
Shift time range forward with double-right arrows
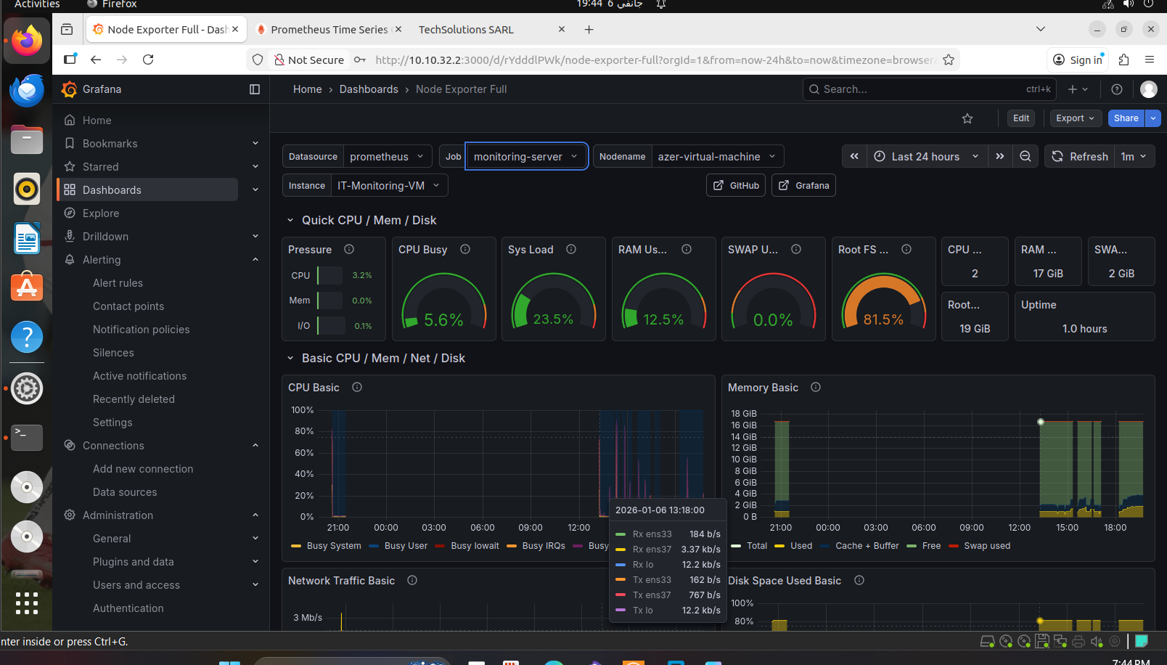1000,156
